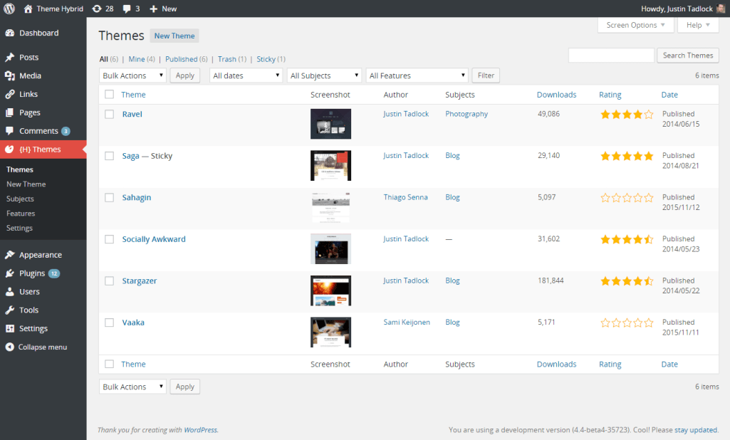730x440 pixels.
Task: Check the Socially Awkward theme checkbox
Action: [x=110, y=239]
